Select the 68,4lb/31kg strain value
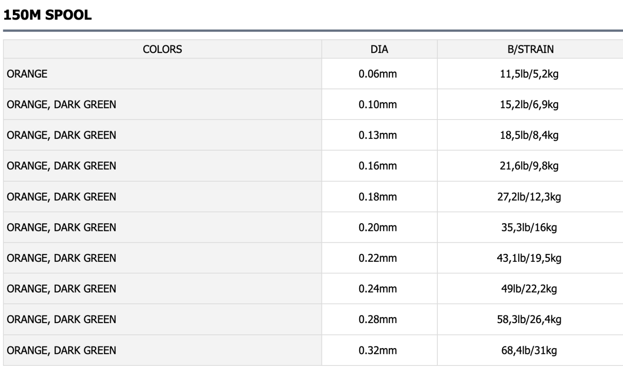623x370 pixels. tap(529, 351)
